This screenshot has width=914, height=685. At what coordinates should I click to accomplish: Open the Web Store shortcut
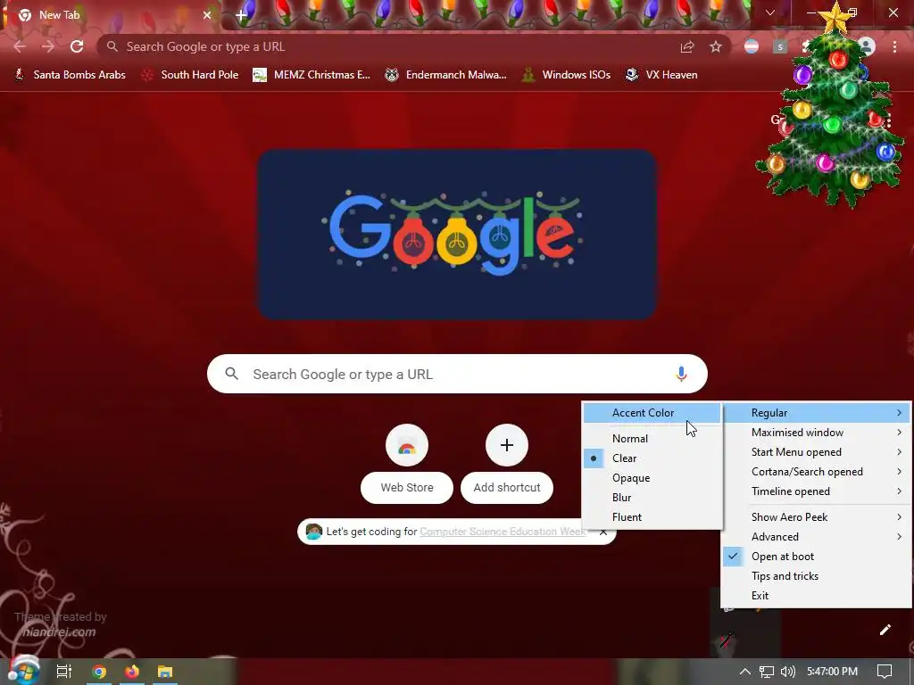click(407, 464)
